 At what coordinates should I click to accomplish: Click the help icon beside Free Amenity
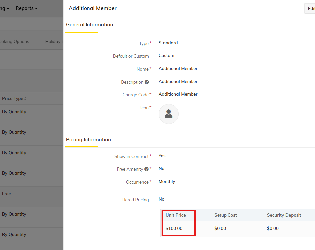pyautogui.click(x=146, y=169)
